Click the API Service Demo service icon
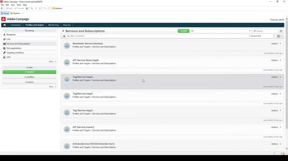Screen dimensions: 288x161 tap(67, 62)
